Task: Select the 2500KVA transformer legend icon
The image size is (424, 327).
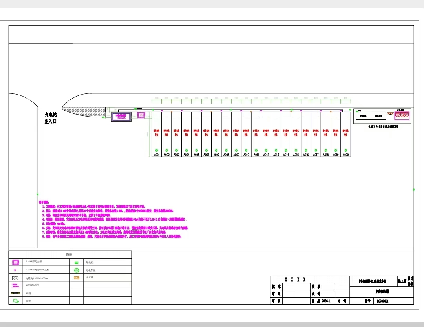Action: click(x=15, y=285)
